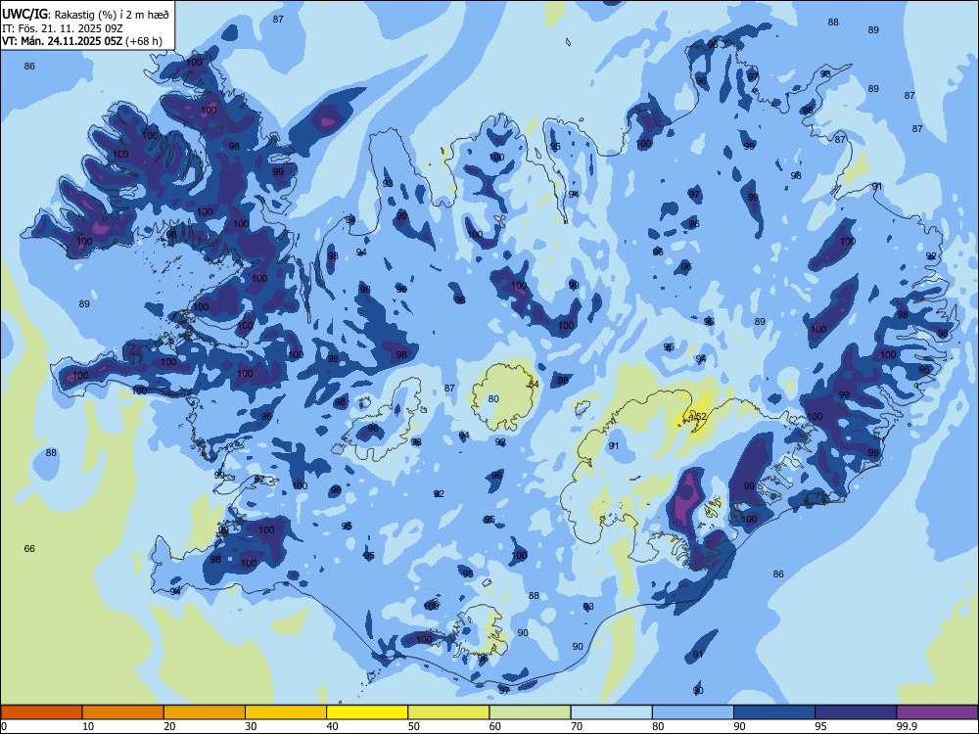Select the 95–99.9% dark navy legend swatch
The image size is (979, 734).
click(856, 712)
